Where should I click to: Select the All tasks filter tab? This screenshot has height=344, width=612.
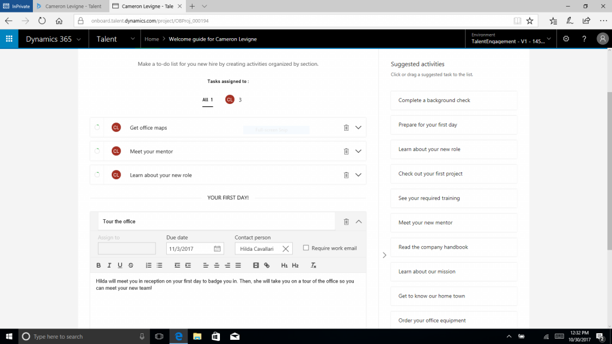(x=207, y=100)
